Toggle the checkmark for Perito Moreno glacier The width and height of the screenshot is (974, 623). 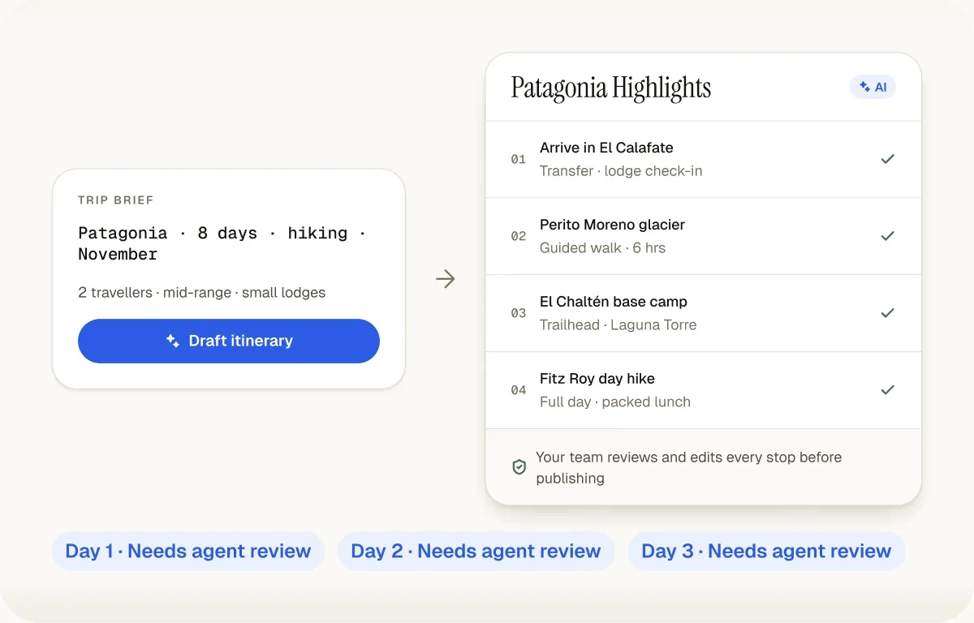point(888,236)
